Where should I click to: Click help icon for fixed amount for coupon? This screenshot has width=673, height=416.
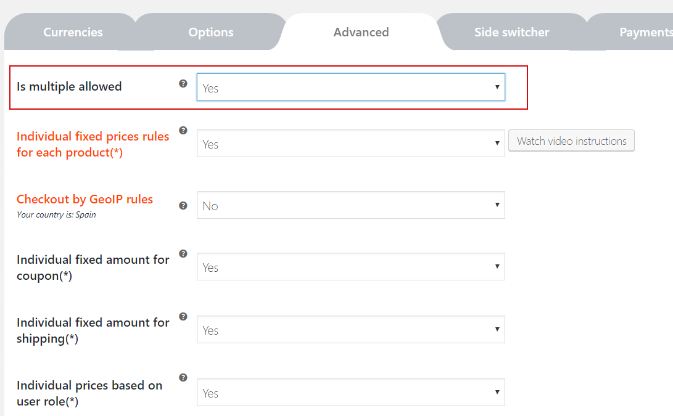[183, 253]
